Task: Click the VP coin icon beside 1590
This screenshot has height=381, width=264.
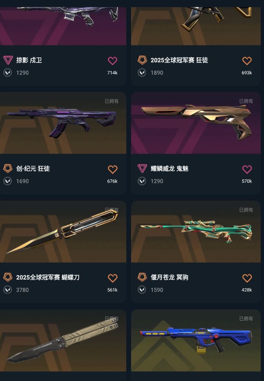Action: coord(142,290)
